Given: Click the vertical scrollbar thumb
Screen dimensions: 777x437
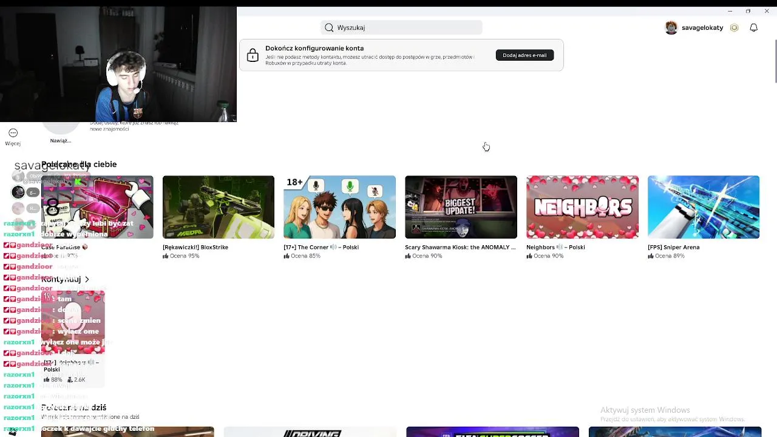Looking at the screenshot, I should [775, 61].
